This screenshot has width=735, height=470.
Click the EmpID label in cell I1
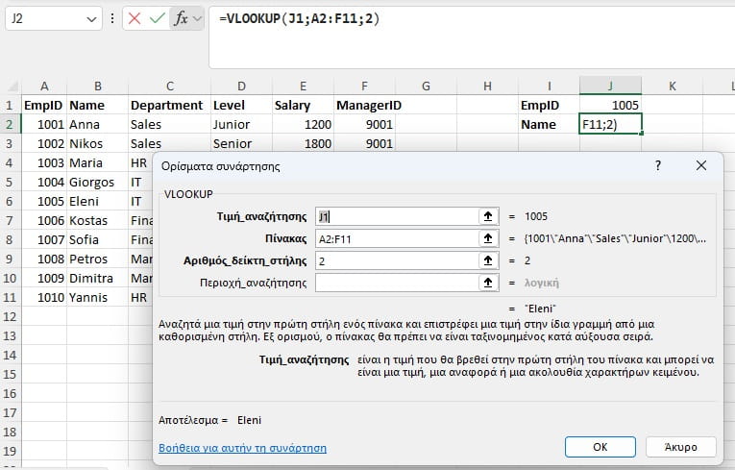[x=549, y=105]
